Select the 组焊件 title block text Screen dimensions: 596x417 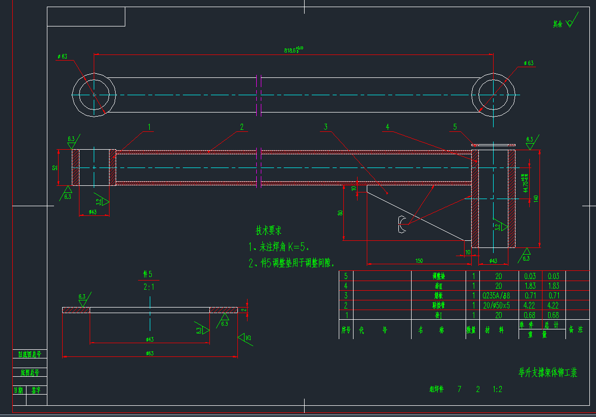437,389
